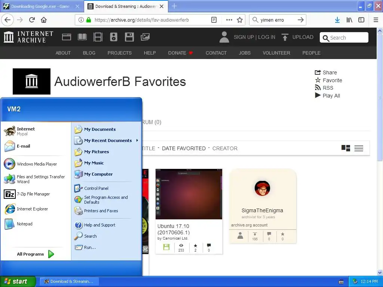Share this favorites collection
This screenshot has width=383, height=287.
coord(326,72)
